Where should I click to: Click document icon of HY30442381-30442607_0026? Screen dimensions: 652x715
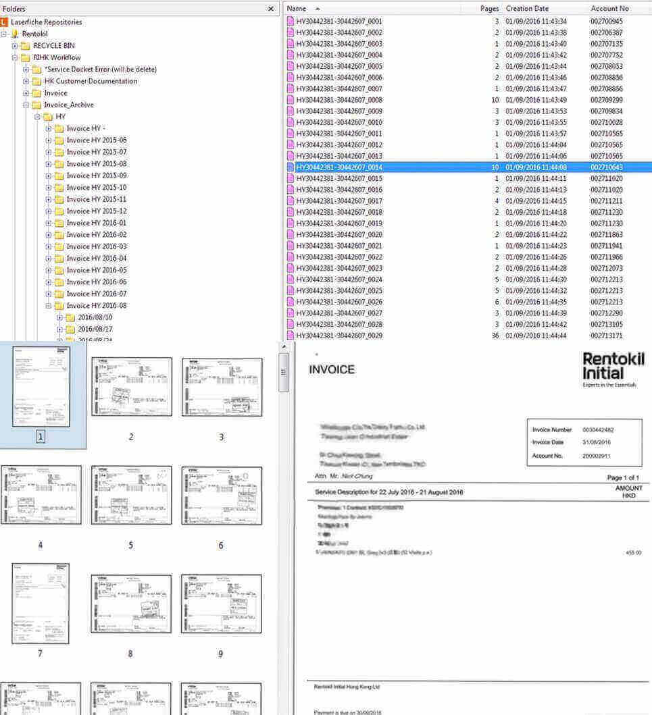[290, 302]
